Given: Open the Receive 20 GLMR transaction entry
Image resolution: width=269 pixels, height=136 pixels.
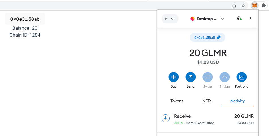Looking at the screenshot, I should coord(207,119).
